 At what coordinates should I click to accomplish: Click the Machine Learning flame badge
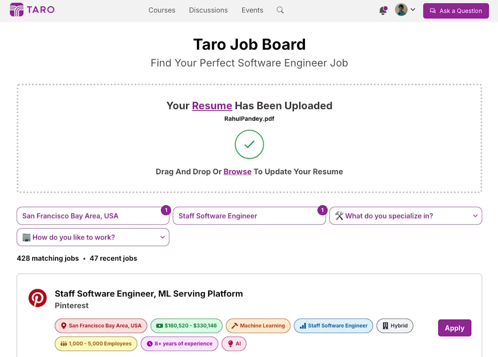coord(258,326)
